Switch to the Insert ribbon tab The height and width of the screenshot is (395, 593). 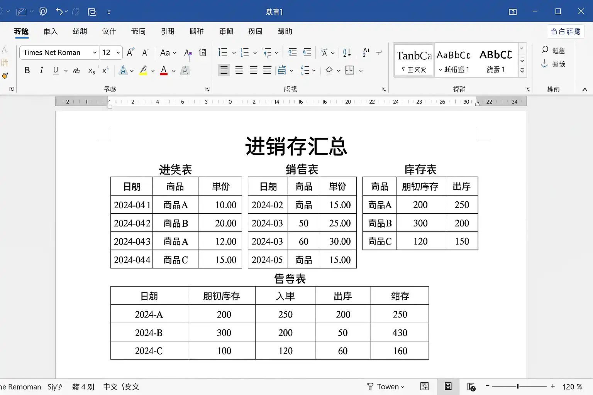[x=51, y=31]
